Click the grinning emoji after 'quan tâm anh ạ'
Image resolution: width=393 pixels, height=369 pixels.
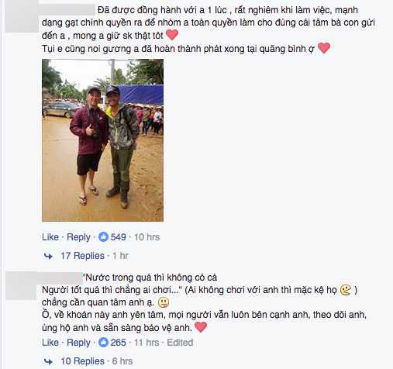click(x=164, y=302)
